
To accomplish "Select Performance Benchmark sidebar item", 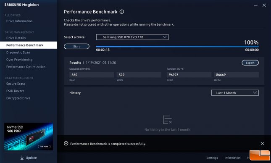I will (x=29, y=45).
